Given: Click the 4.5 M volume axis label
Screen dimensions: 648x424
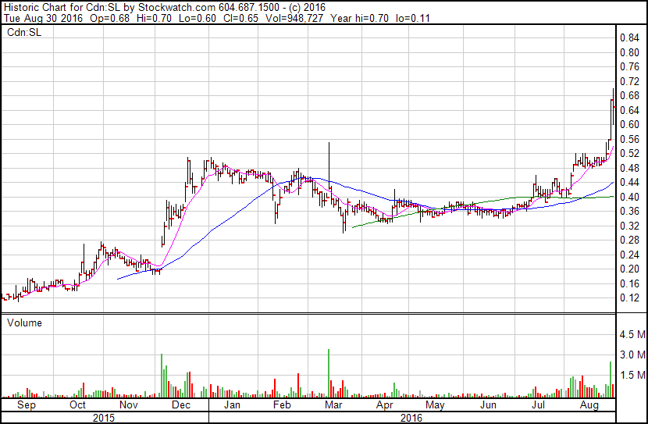Looking at the screenshot, I should pyautogui.click(x=632, y=335).
